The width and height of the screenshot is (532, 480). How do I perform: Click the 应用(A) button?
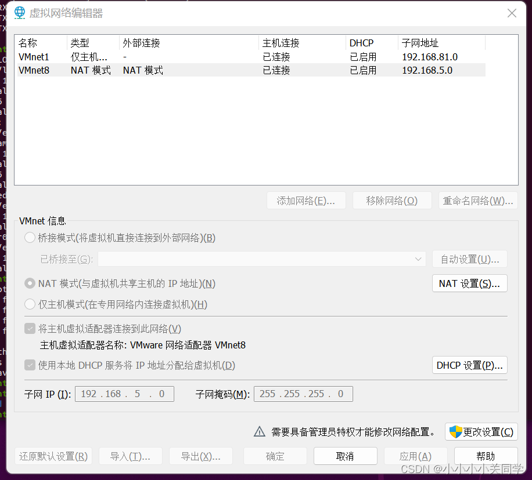416,456
